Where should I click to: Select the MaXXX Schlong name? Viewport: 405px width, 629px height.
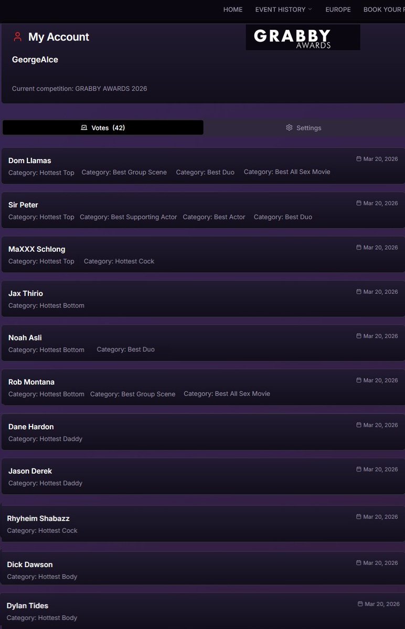[x=37, y=249]
